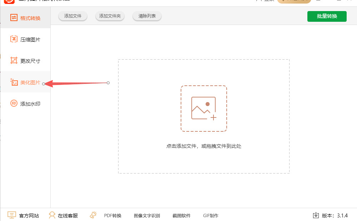
Task: Click the app logo in the title bar
Action: (9, 1)
